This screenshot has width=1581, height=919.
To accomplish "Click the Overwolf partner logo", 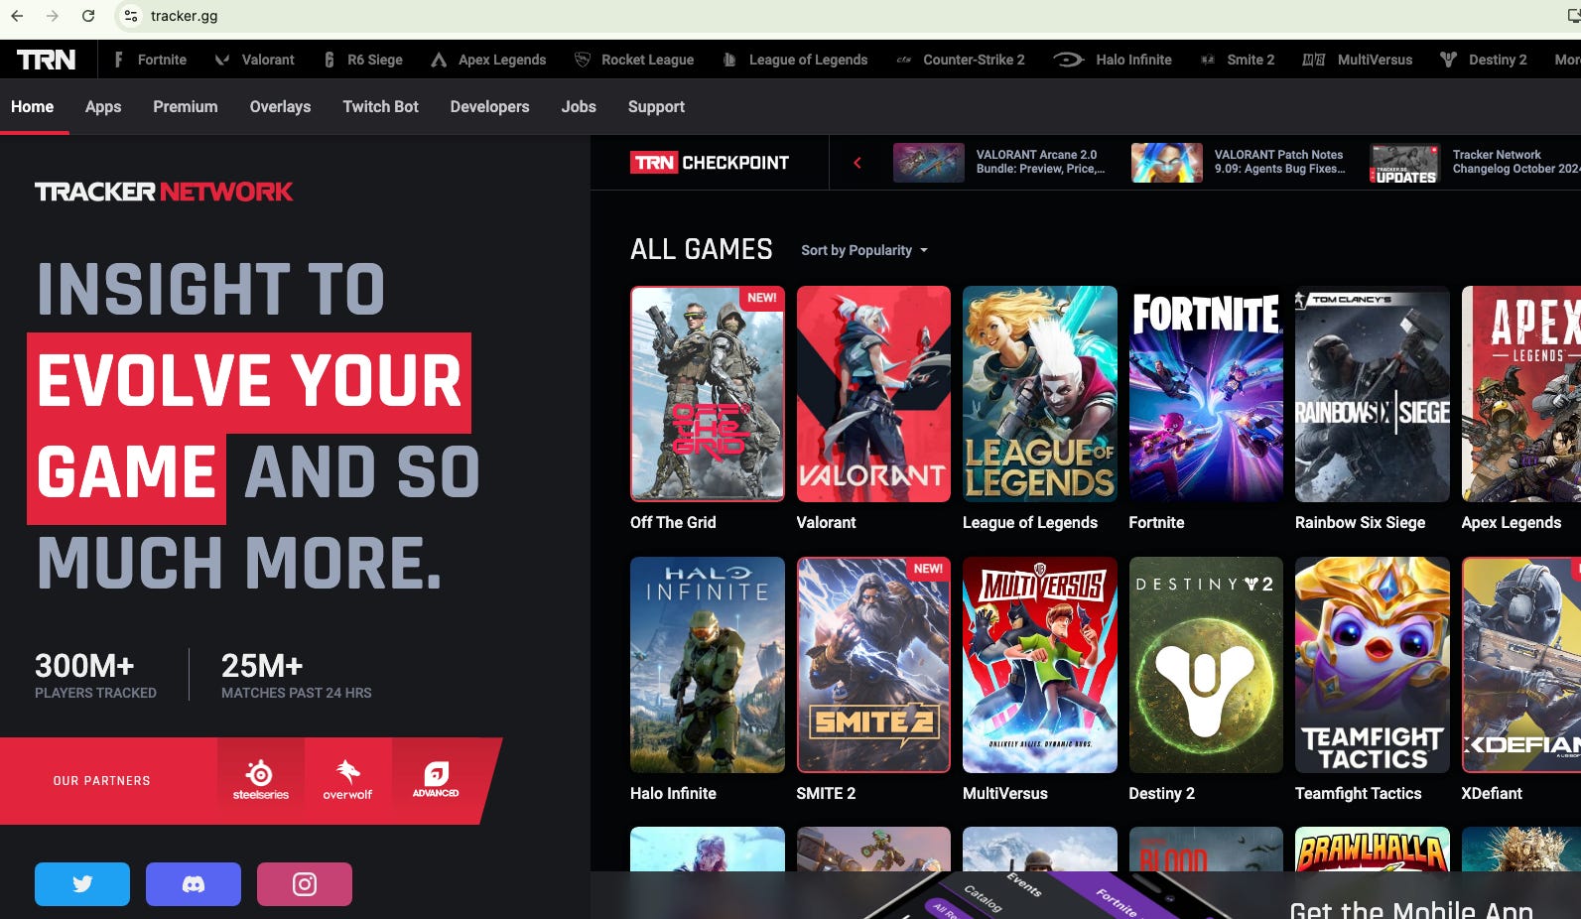I will tap(347, 780).
